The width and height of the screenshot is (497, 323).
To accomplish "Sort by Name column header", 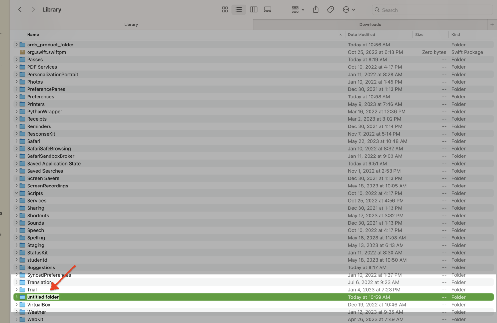I will [x=33, y=35].
